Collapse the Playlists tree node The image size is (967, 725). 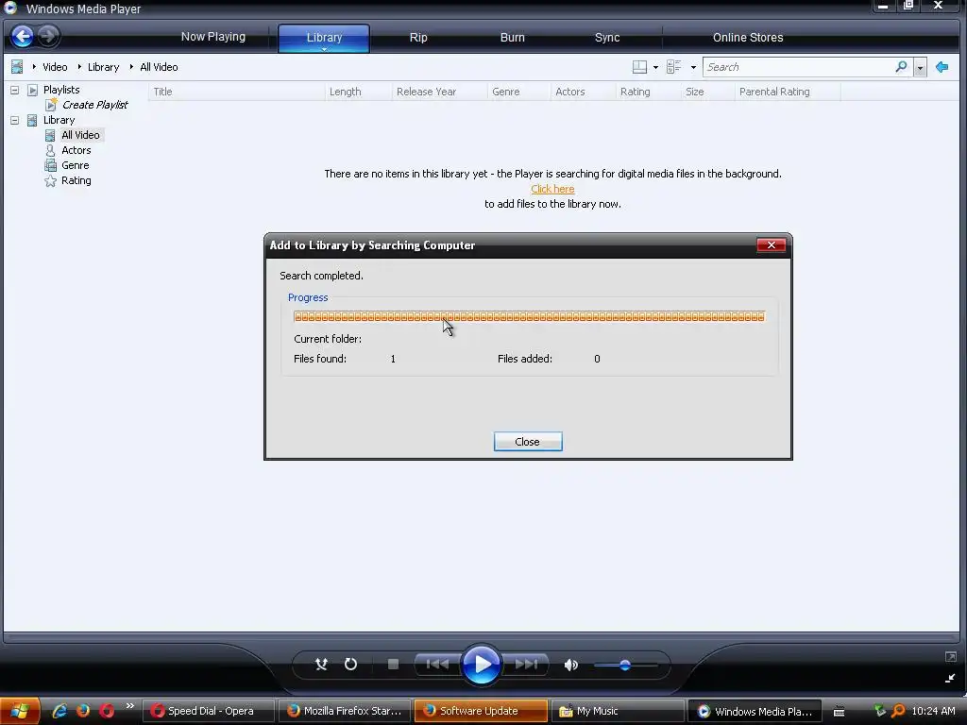click(14, 90)
